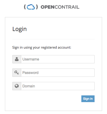
Task: Click the right parenthesis of the logo
Action: click(x=37, y=7)
